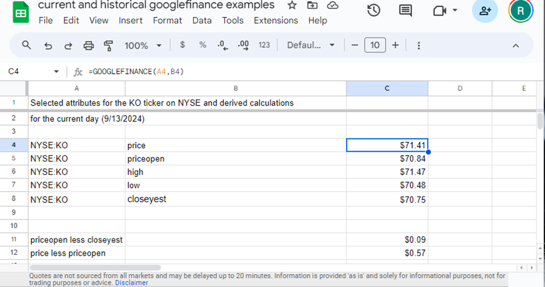Select cell with value $70.84
This screenshot has height=287, width=545.
387,159
